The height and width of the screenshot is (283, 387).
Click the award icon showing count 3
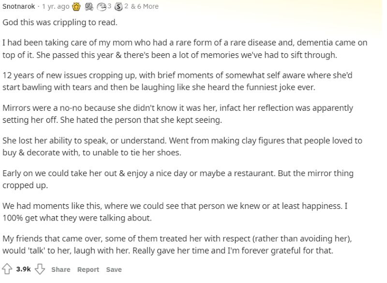[103, 6]
